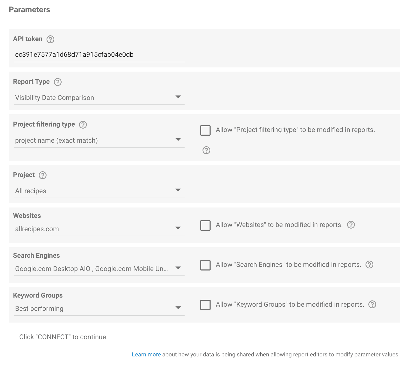Open Report Type dropdown Visibility Date Comparison
Image resolution: width=417 pixels, height=365 pixels.
(x=99, y=98)
